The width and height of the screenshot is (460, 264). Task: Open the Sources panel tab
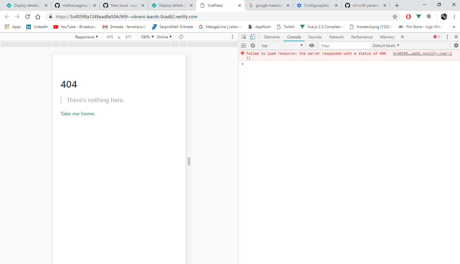(x=315, y=37)
